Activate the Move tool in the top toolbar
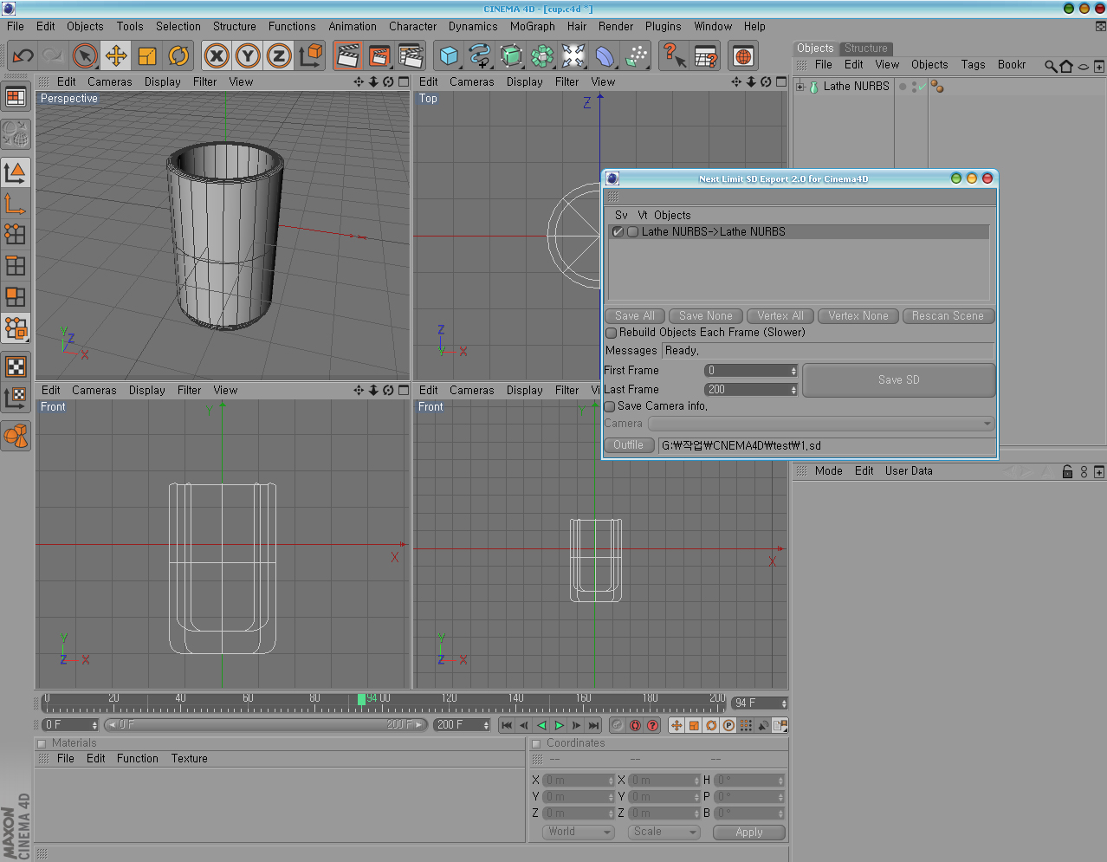 coord(116,56)
